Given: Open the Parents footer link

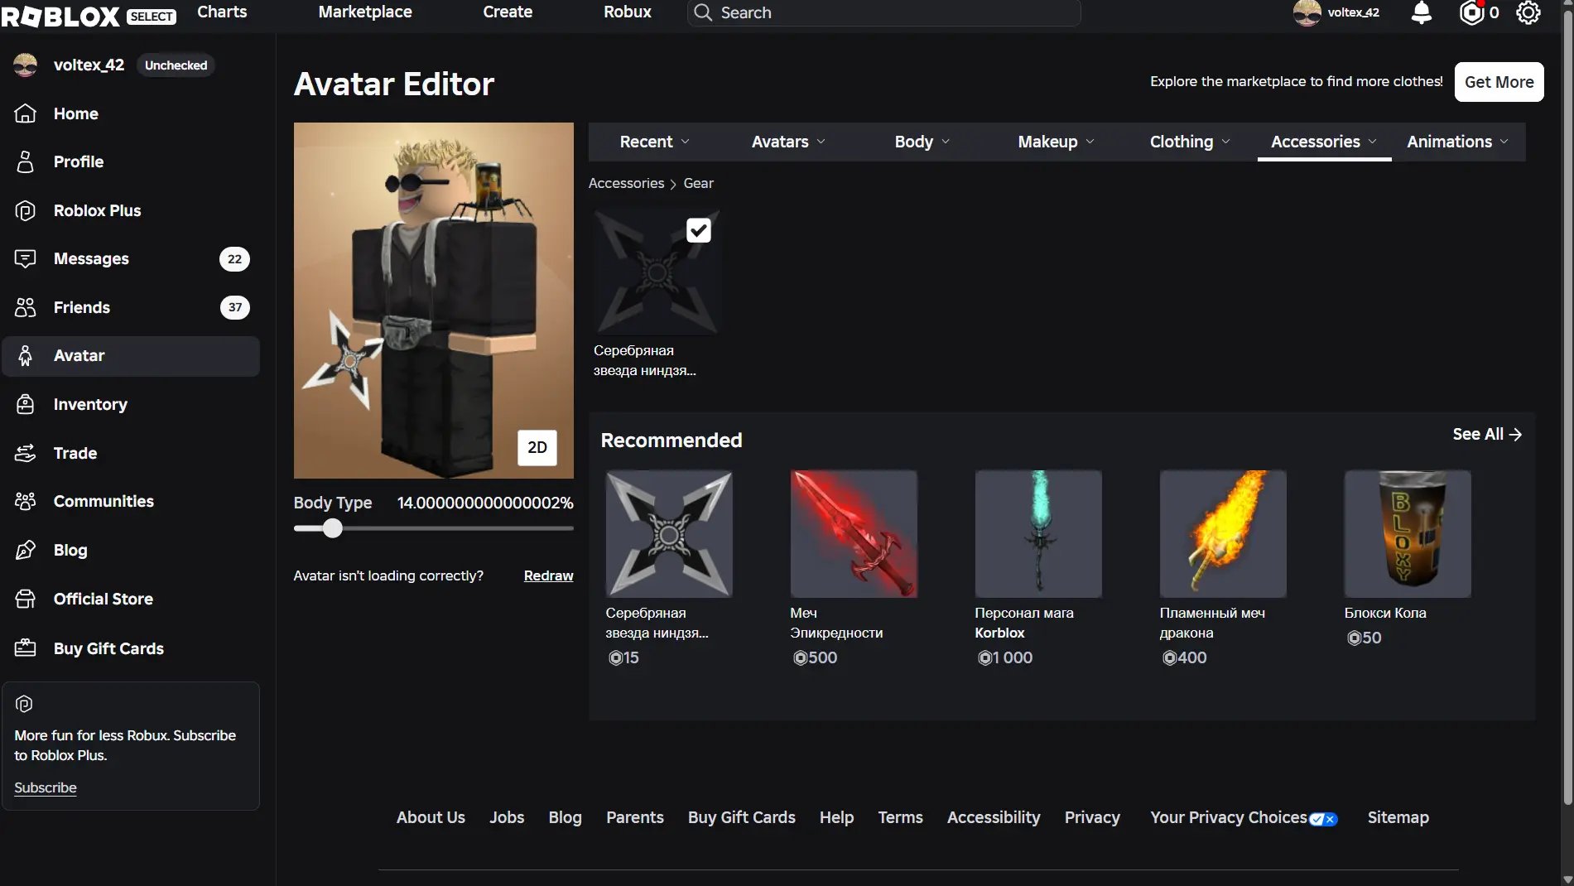Looking at the screenshot, I should [x=635, y=817].
